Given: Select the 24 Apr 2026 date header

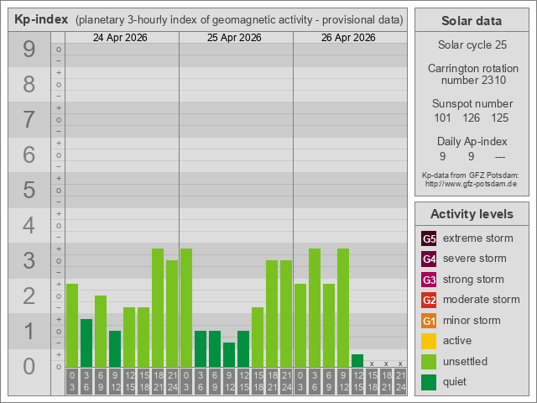Looking at the screenshot, I should 122,38.
